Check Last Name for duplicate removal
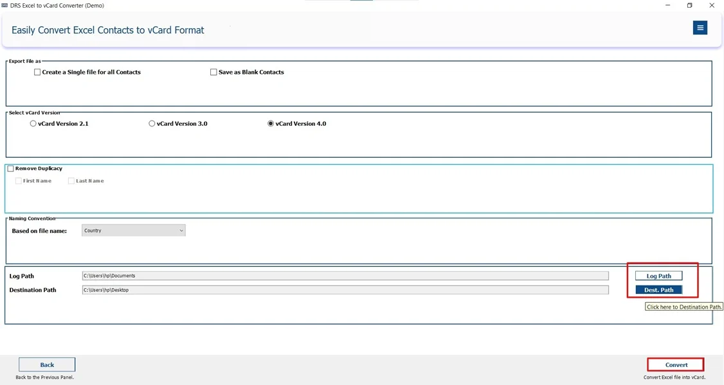Viewport: 724px width, 385px height. click(71, 180)
